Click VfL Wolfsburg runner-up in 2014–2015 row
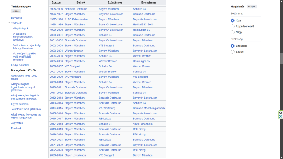This screenshot has height=159, width=283. coord(107,108)
